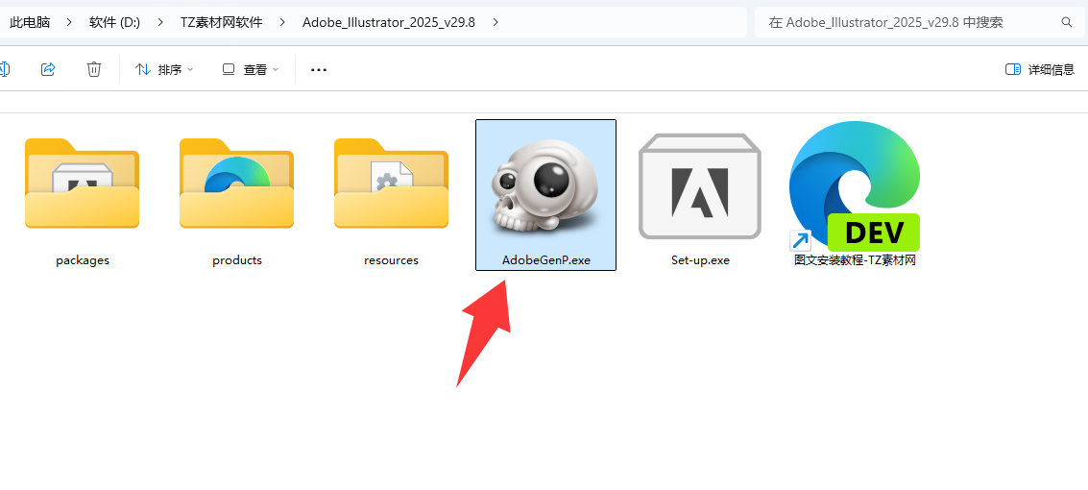Click the 图文安装教程-TZ素材网 shortcut label

point(855,260)
